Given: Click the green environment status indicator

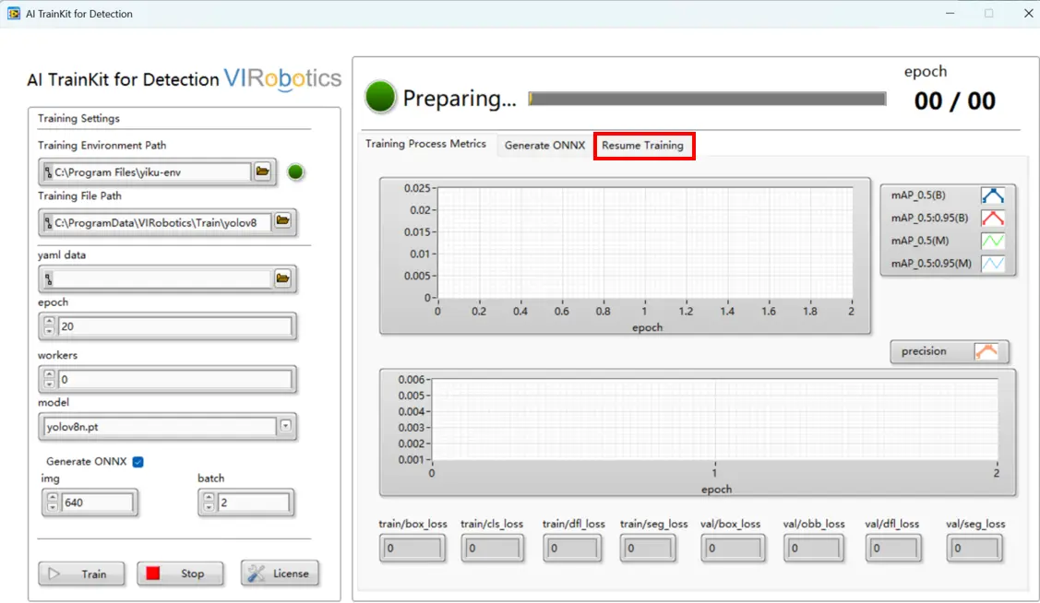Looking at the screenshot, I should point(295,171).
